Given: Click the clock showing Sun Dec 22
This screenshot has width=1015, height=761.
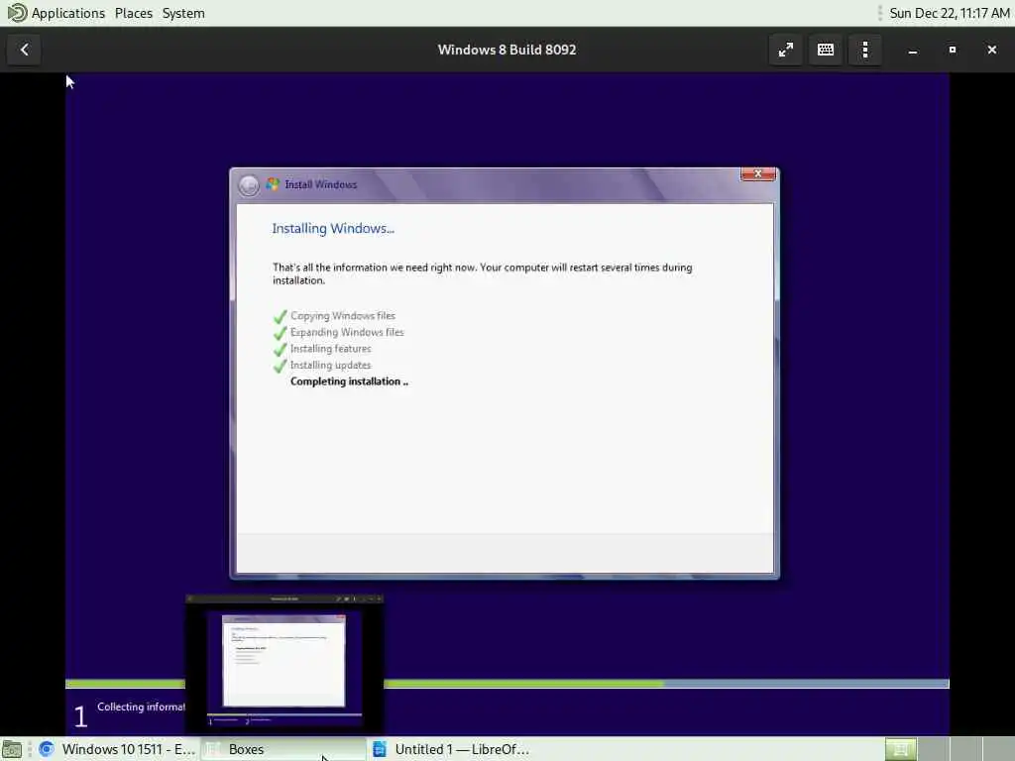Looking at the screenshot, I should [949, 13].
